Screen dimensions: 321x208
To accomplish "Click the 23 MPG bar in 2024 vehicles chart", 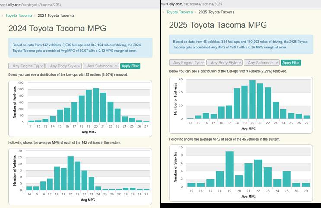I will coord(91,184).
